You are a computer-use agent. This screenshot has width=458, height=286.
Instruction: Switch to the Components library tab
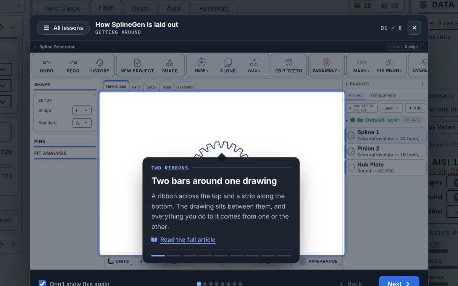(383, 95)
